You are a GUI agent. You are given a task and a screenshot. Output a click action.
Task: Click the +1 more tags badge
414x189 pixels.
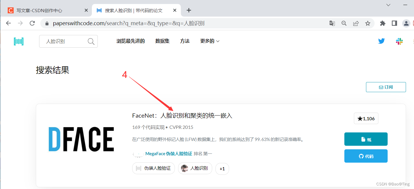222,169
